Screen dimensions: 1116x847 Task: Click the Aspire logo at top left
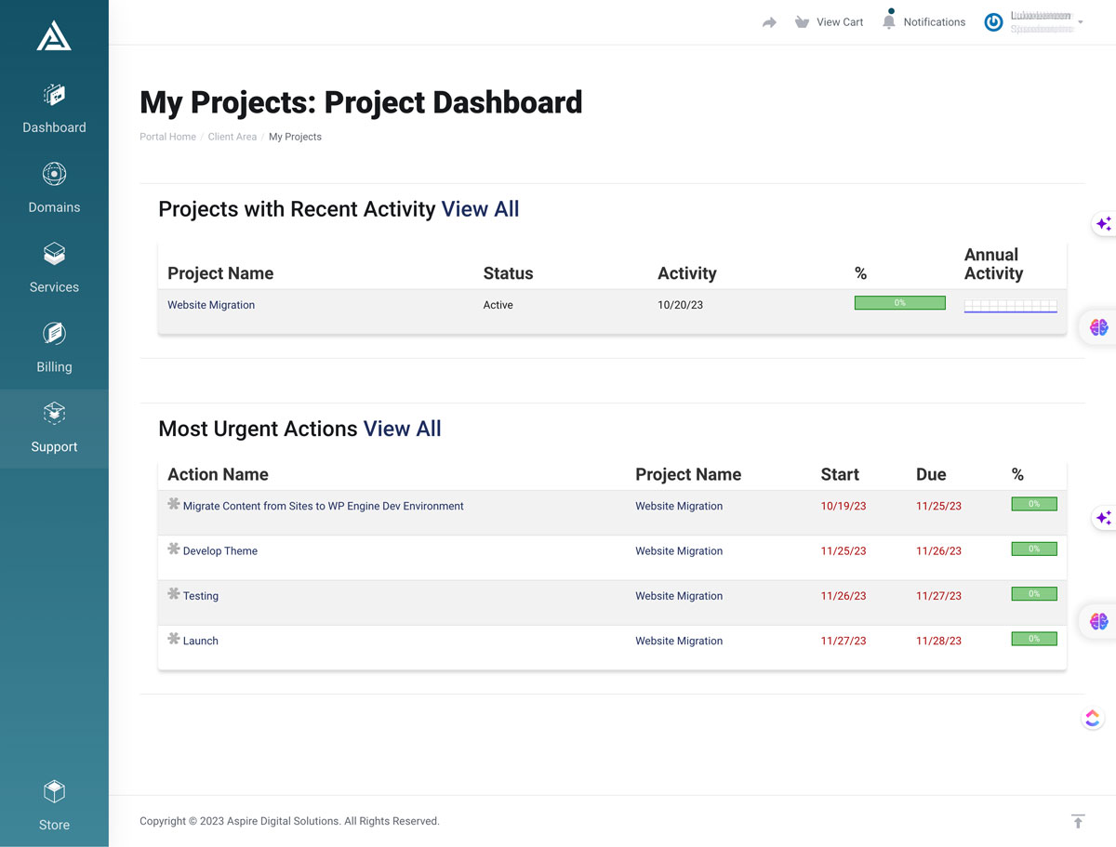(54, 35)
